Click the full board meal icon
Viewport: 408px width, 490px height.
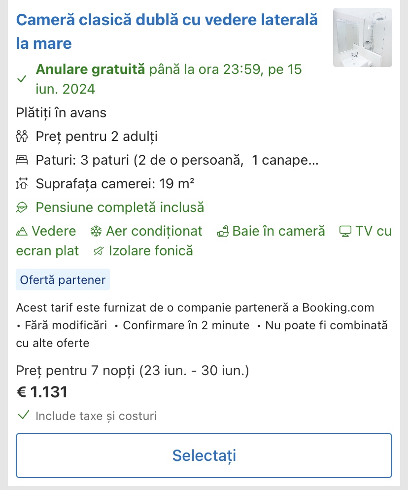[22, 208]
